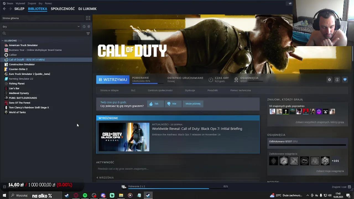The width and height of the screenshot is (354, 199).
Task: Go to SKLEP store tab
Action: coord(19,9)
